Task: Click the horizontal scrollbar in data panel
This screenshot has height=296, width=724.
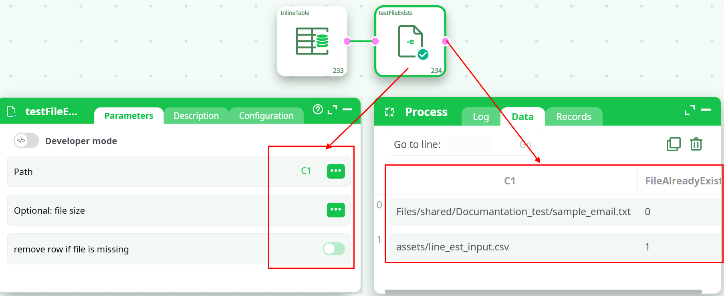Action: pyautogui.click(x=543, y=292)
